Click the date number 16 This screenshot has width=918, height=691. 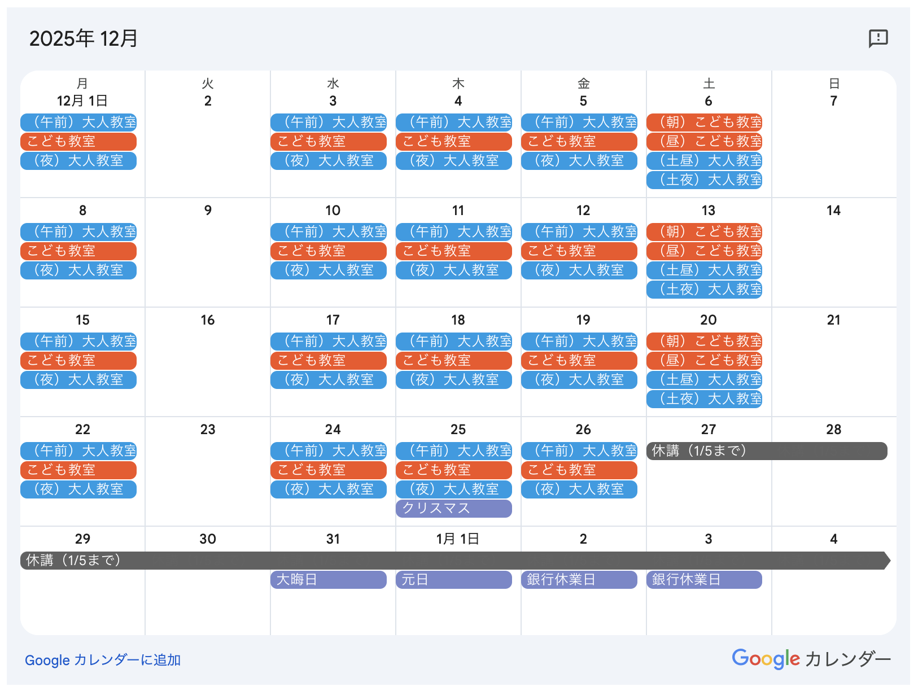pyautogui.click(x=208, y=320)
